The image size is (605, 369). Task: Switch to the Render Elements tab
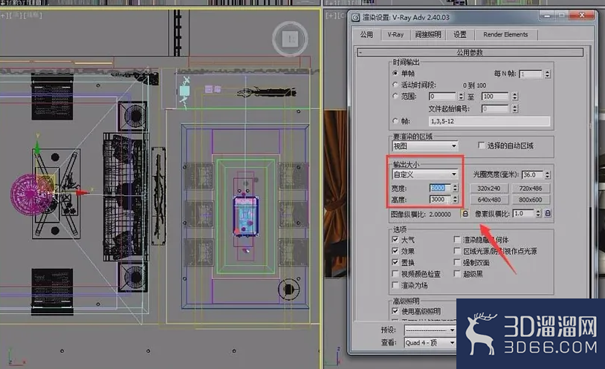[x=505, y=34]
